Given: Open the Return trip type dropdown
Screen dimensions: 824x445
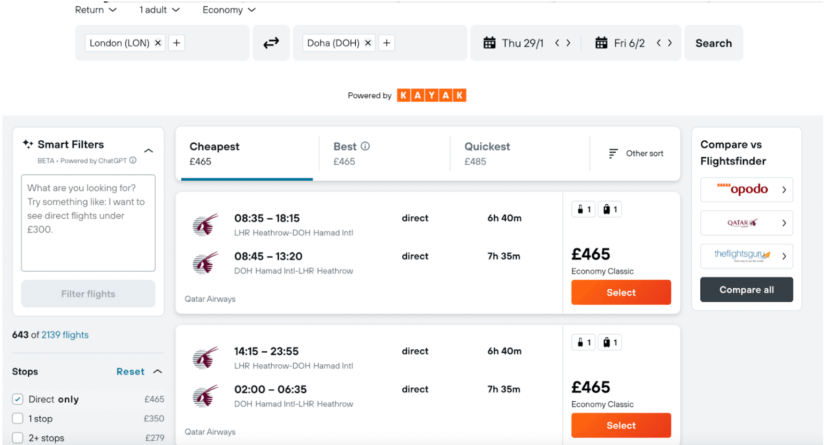Looking at the screenshot, I should (x=96, y=10).
